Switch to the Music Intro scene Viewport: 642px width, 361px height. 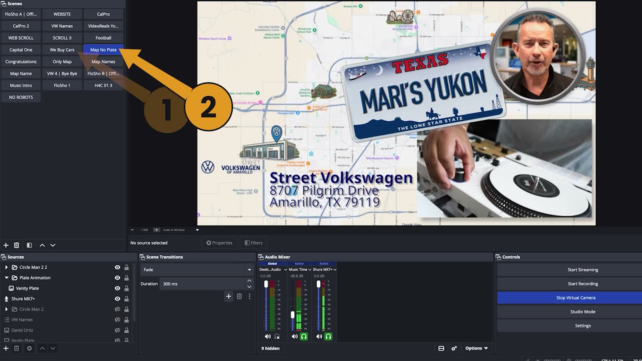tap(21, 86)
